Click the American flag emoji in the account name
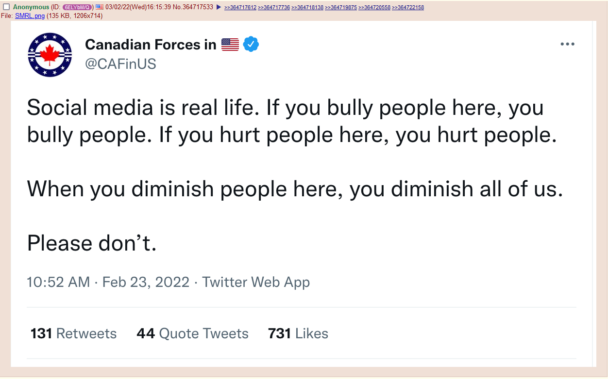608x379 pixels. click(x=230, y=45)
